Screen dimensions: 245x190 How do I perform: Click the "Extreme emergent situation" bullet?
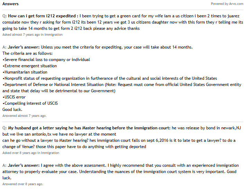point(29,66)
